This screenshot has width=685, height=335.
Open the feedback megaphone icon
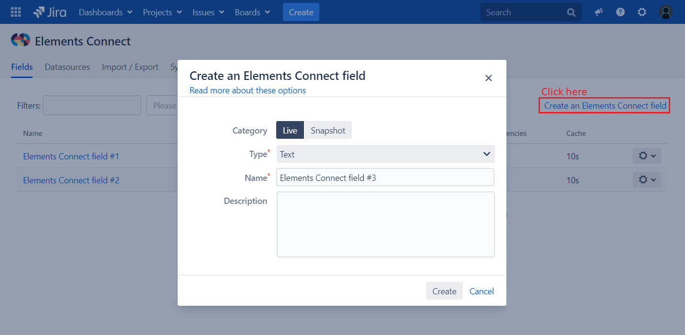[599, 12]
